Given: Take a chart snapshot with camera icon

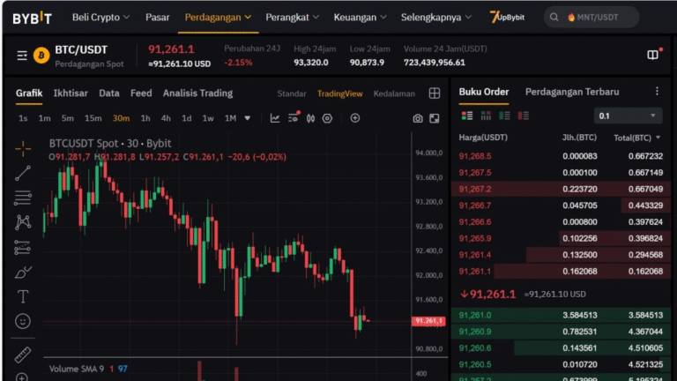Looking at the screenshot, I should point(418,118).
